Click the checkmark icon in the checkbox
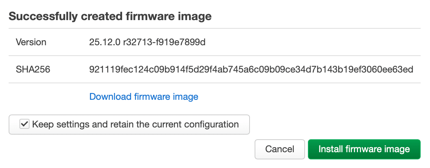 24,125
